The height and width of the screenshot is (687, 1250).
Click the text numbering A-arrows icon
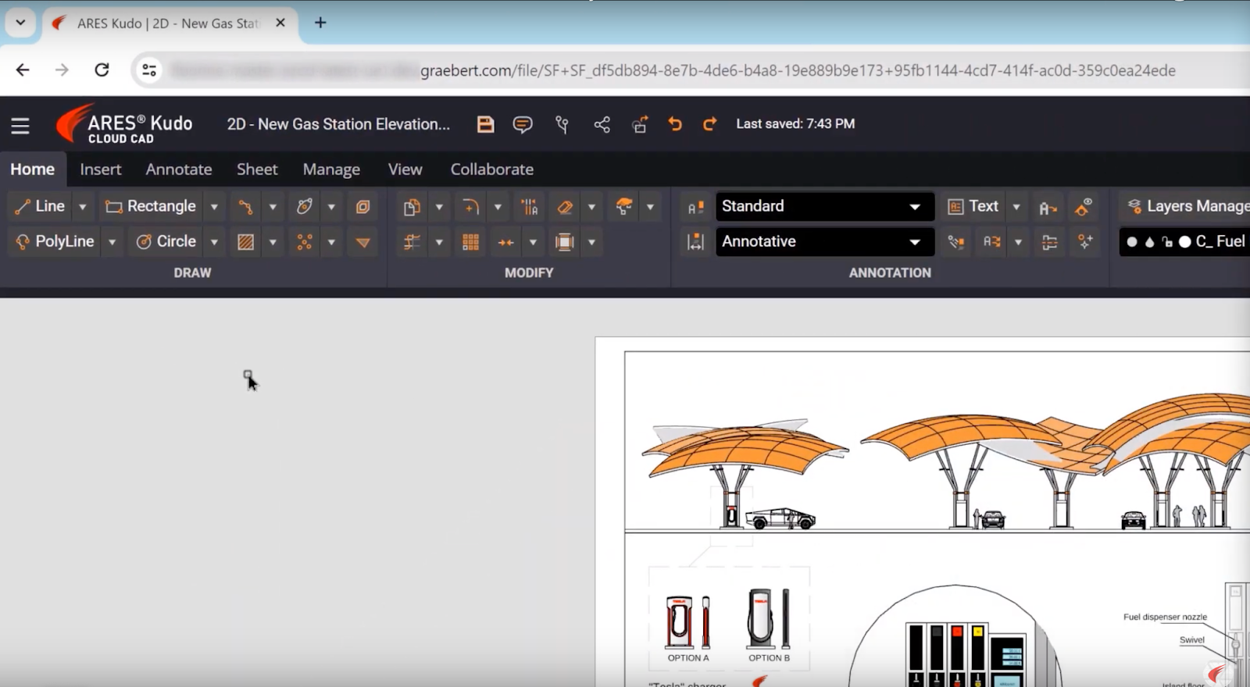pos(991,242)
